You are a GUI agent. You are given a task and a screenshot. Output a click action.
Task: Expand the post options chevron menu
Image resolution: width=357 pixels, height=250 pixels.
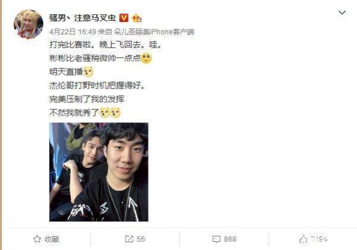click(342, 12)
